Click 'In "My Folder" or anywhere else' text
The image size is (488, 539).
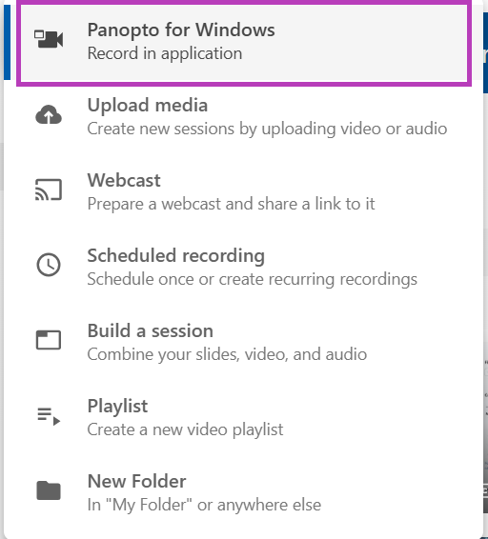204,505
